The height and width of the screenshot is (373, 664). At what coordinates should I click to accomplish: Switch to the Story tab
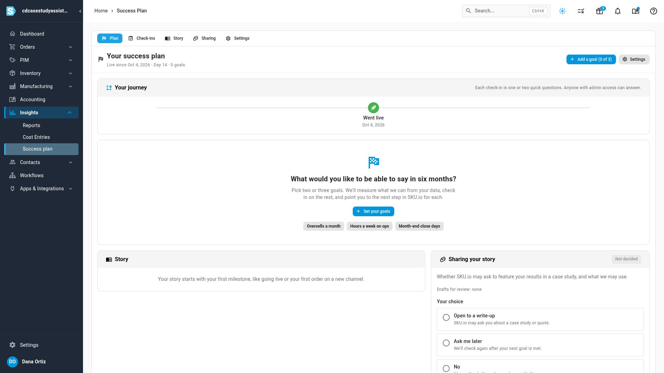pyautogui.click(x=174, y=38)
